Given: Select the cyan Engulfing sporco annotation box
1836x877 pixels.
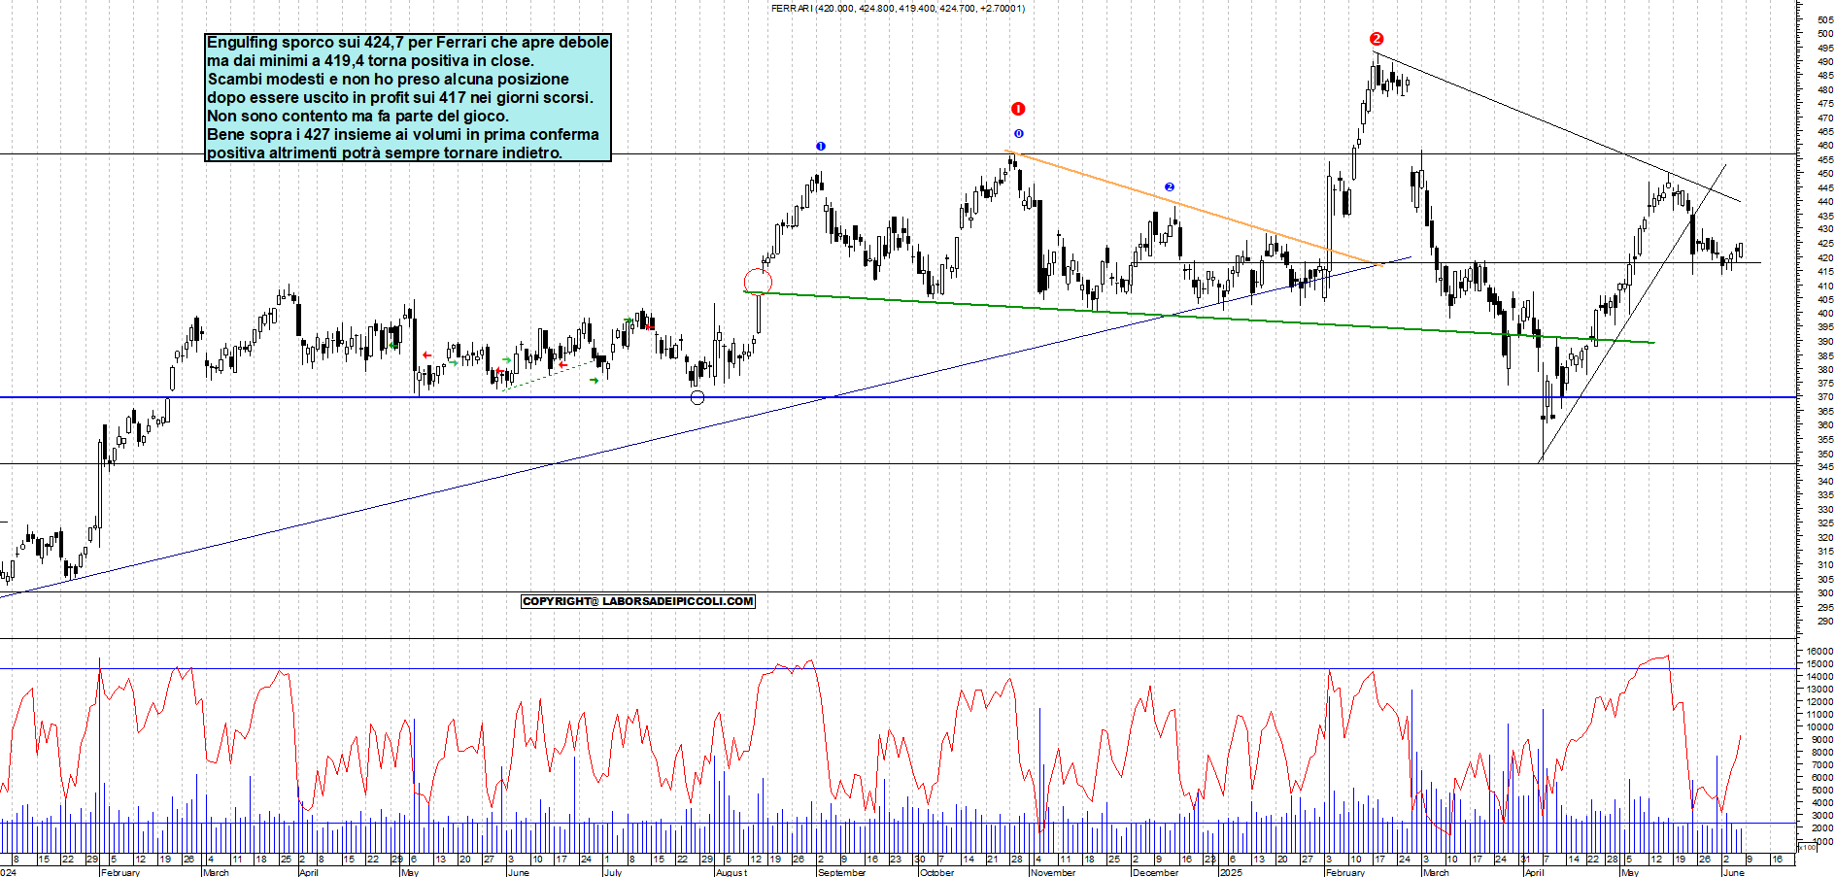Looking at the screenshot, I should [408, 97].
